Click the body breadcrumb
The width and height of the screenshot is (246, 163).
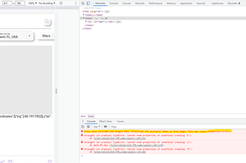[91, 116]
